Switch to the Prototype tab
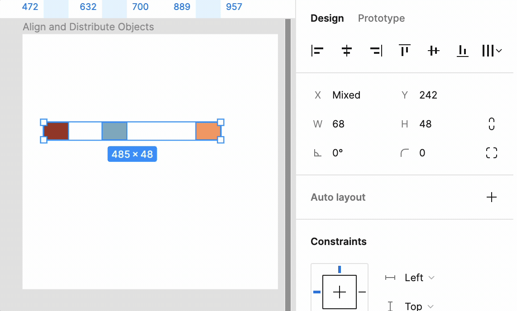The width and height of the screenshot is (517, 311). [381, 18]
